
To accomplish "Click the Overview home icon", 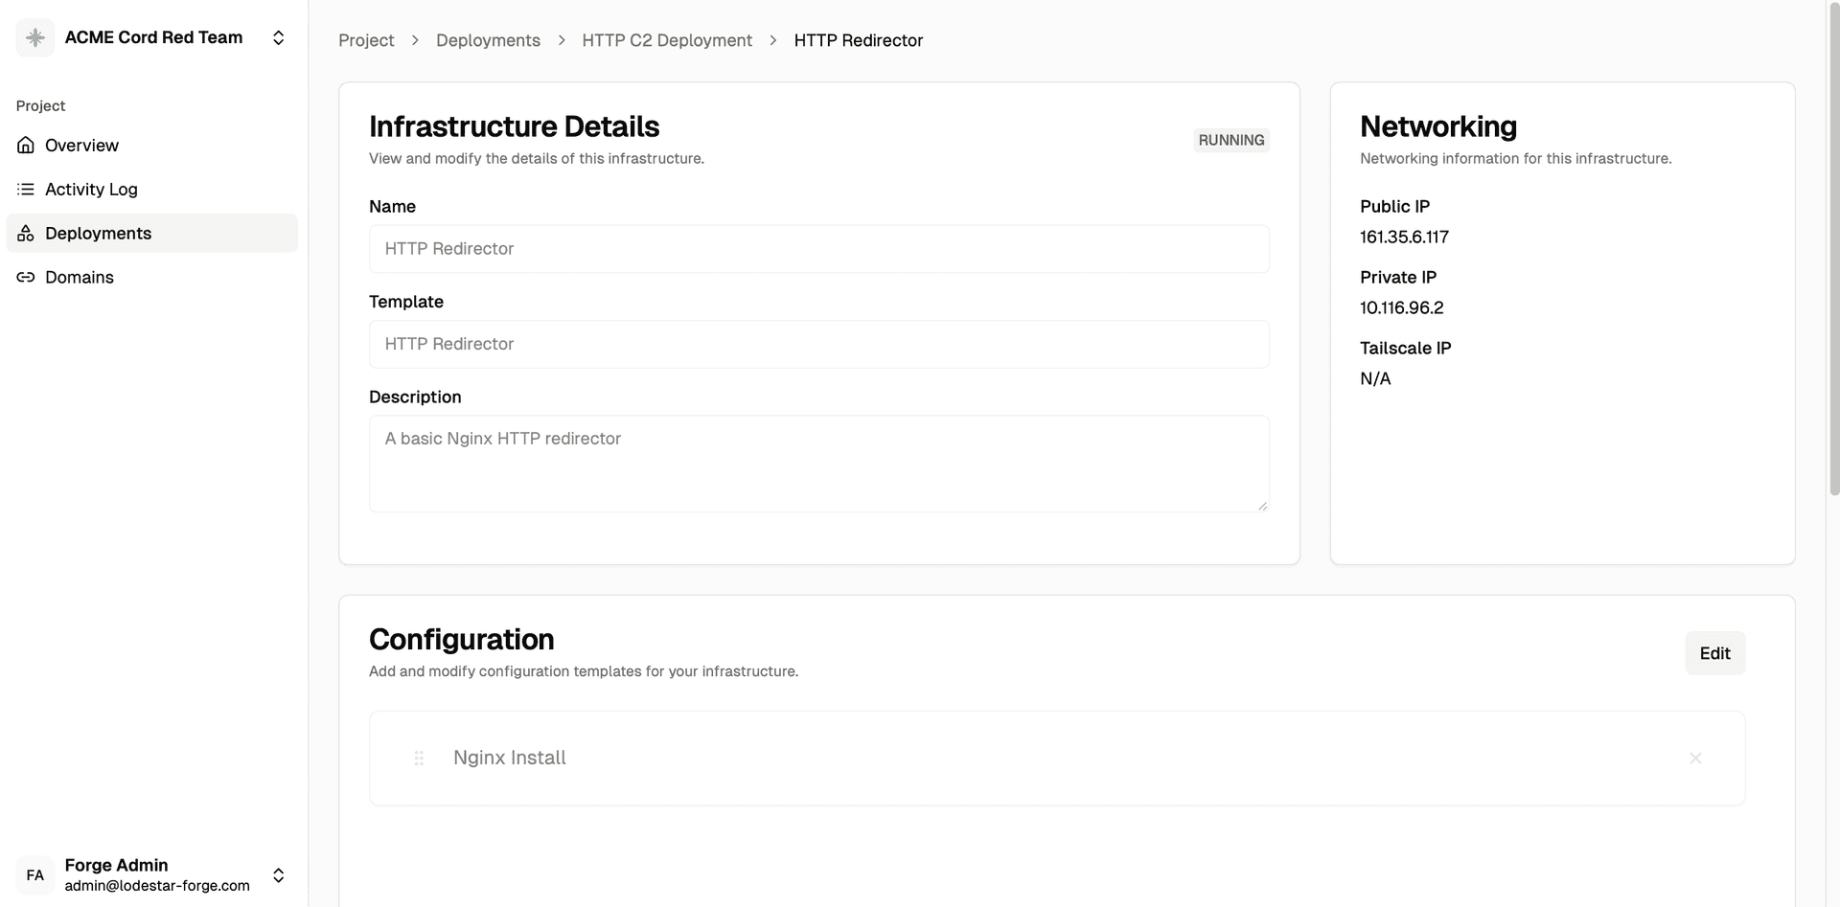I will [x=26, y=146].
